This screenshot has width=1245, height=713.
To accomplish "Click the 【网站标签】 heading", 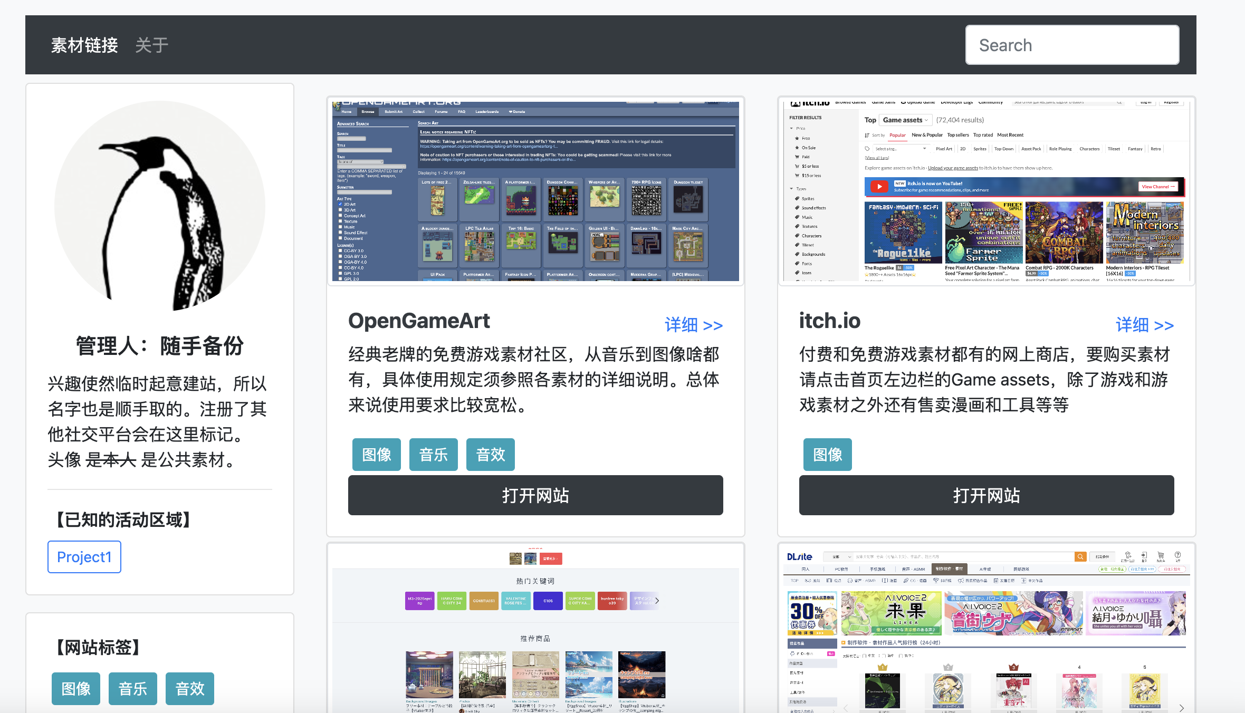I will point(98,647).
